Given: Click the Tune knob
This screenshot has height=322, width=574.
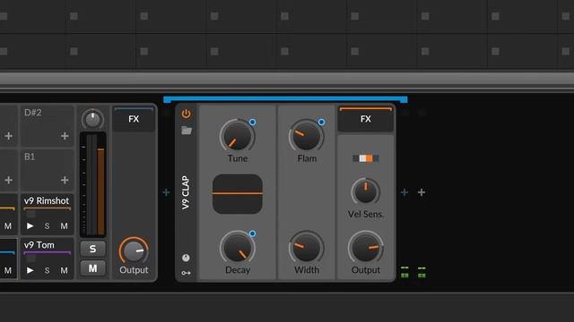Looking at the screenshot, I should (237, 136).
